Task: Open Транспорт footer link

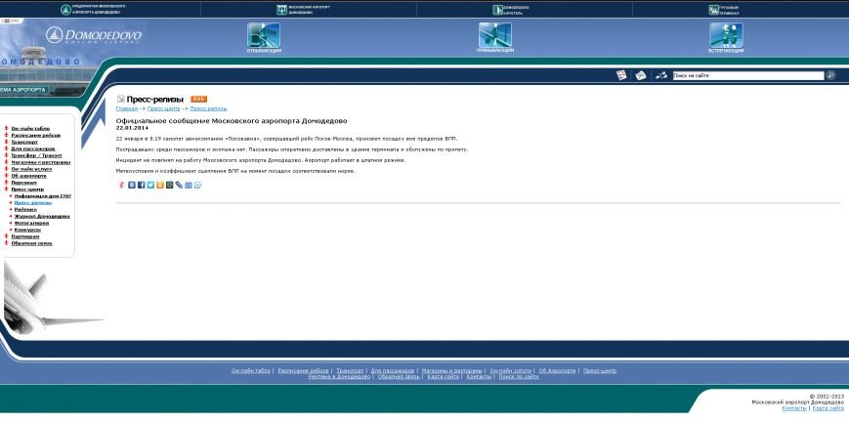Action: [x=350, y=370]
